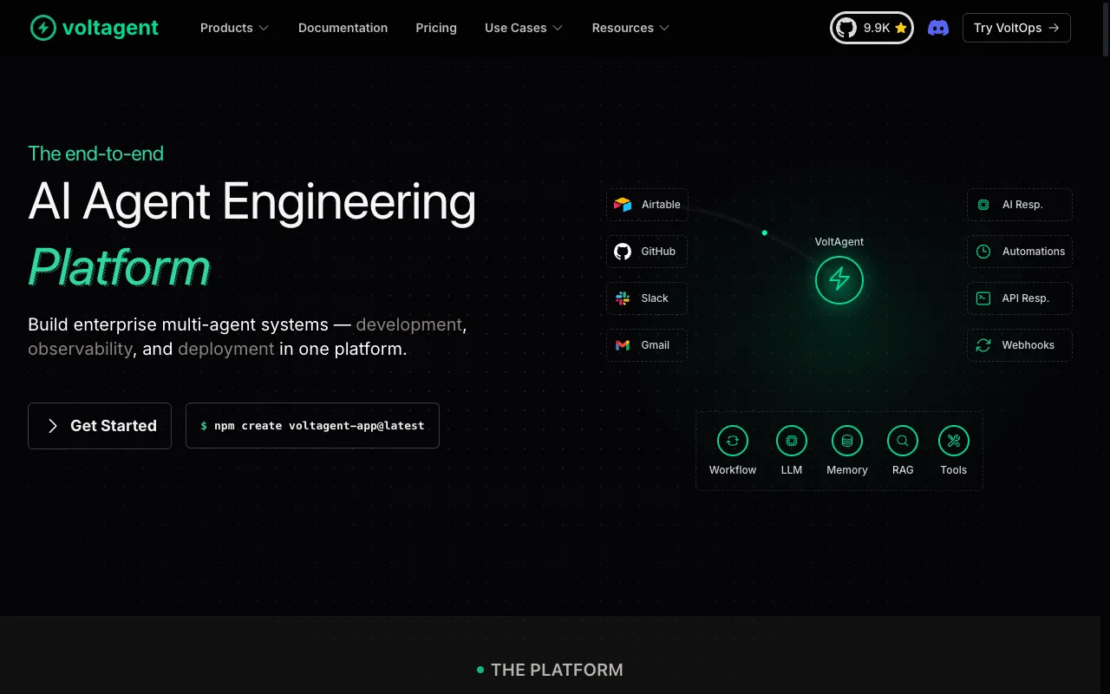
Task: Open the Pricing nav link
Action: (x=436, y=28)
